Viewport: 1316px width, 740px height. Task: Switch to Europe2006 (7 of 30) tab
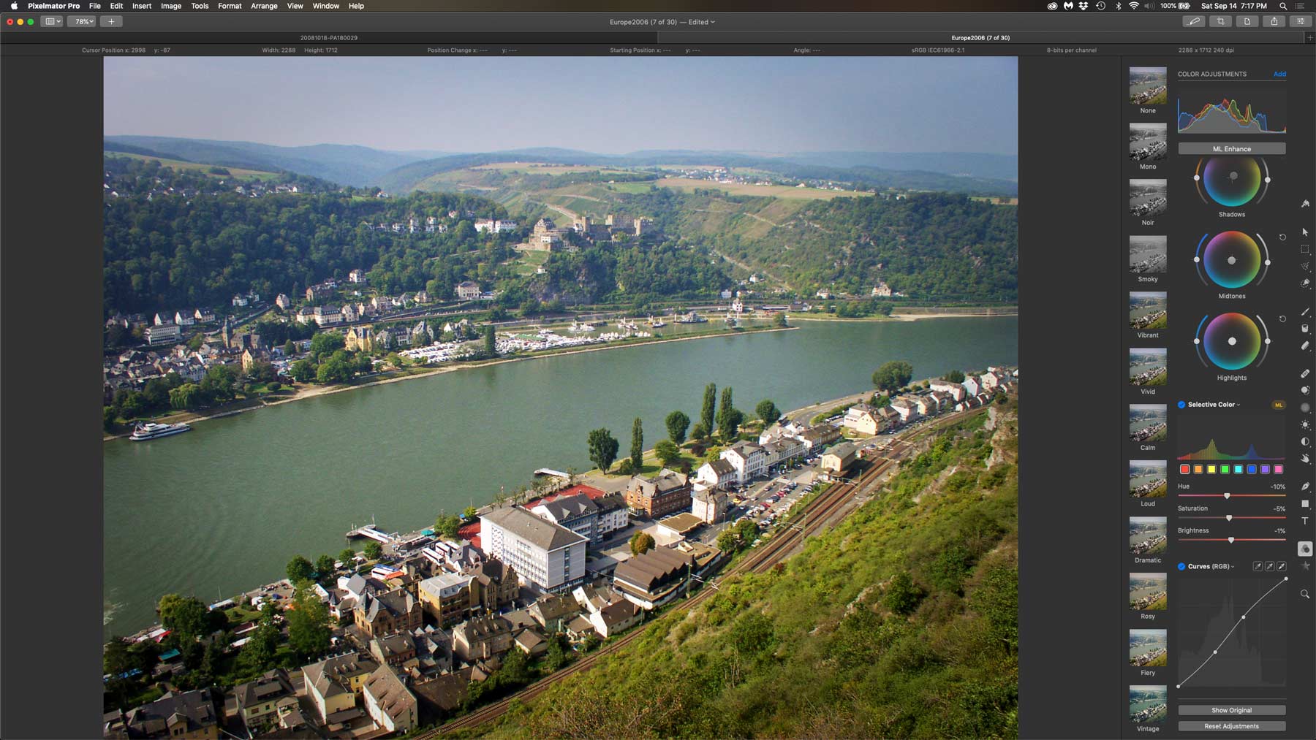980,38
